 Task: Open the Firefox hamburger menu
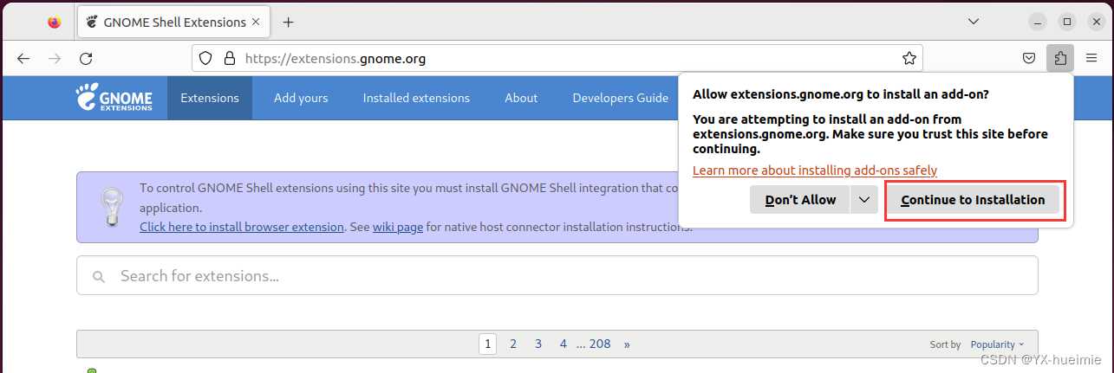point(1091,59)
